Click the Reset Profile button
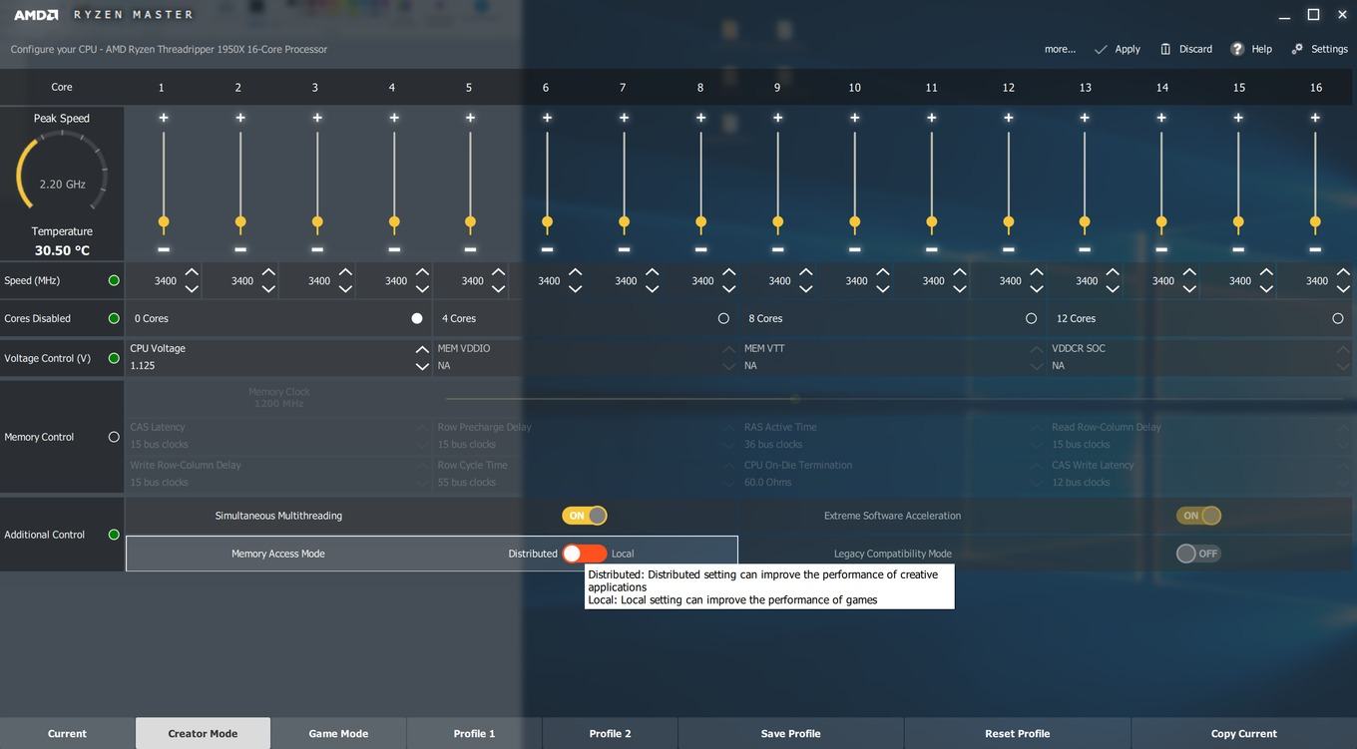The image size is (1357, 749). pos(1017,733)
